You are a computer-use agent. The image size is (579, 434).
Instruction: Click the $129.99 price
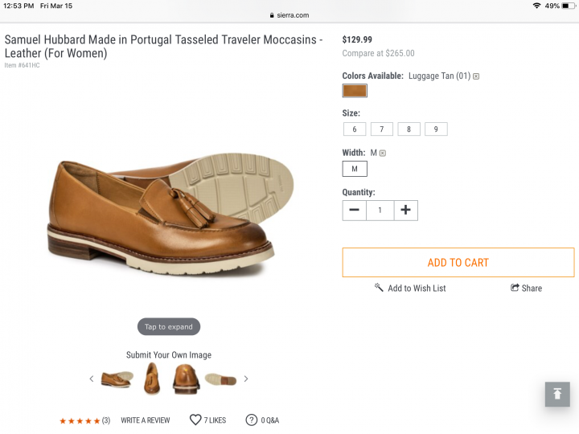[357, 39]
